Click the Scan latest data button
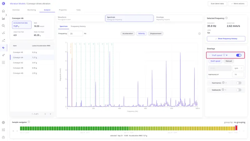Viewport: 250px width, 141px height. coord(217,3)
